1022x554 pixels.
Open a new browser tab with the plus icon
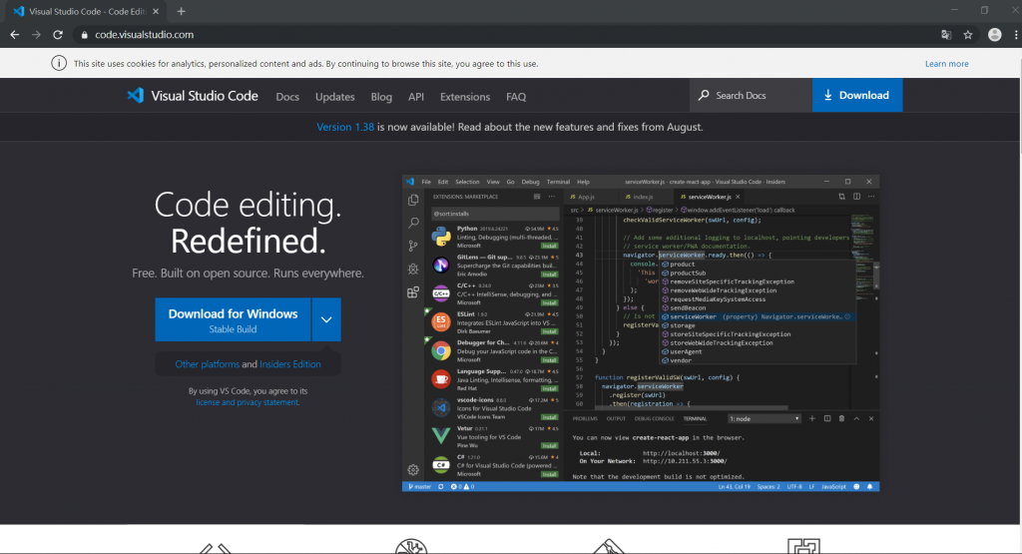[x=182, y=11]
